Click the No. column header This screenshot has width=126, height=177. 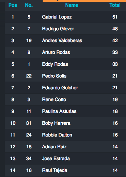point(29,5)
